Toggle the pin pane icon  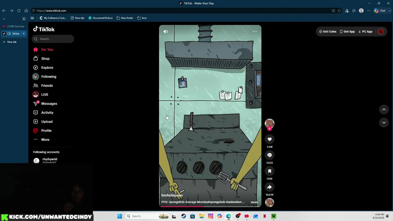click(x=24, y=19)
